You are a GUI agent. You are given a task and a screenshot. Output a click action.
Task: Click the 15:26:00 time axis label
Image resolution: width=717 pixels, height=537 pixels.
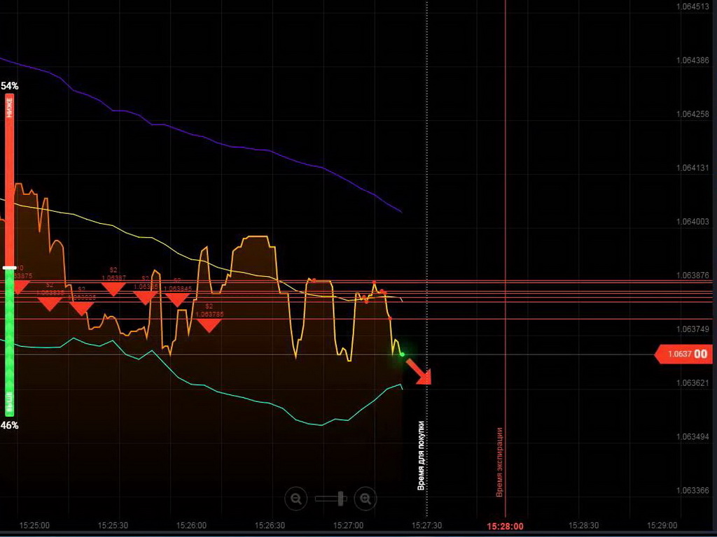pyautogui.click(x=191, y=525)
